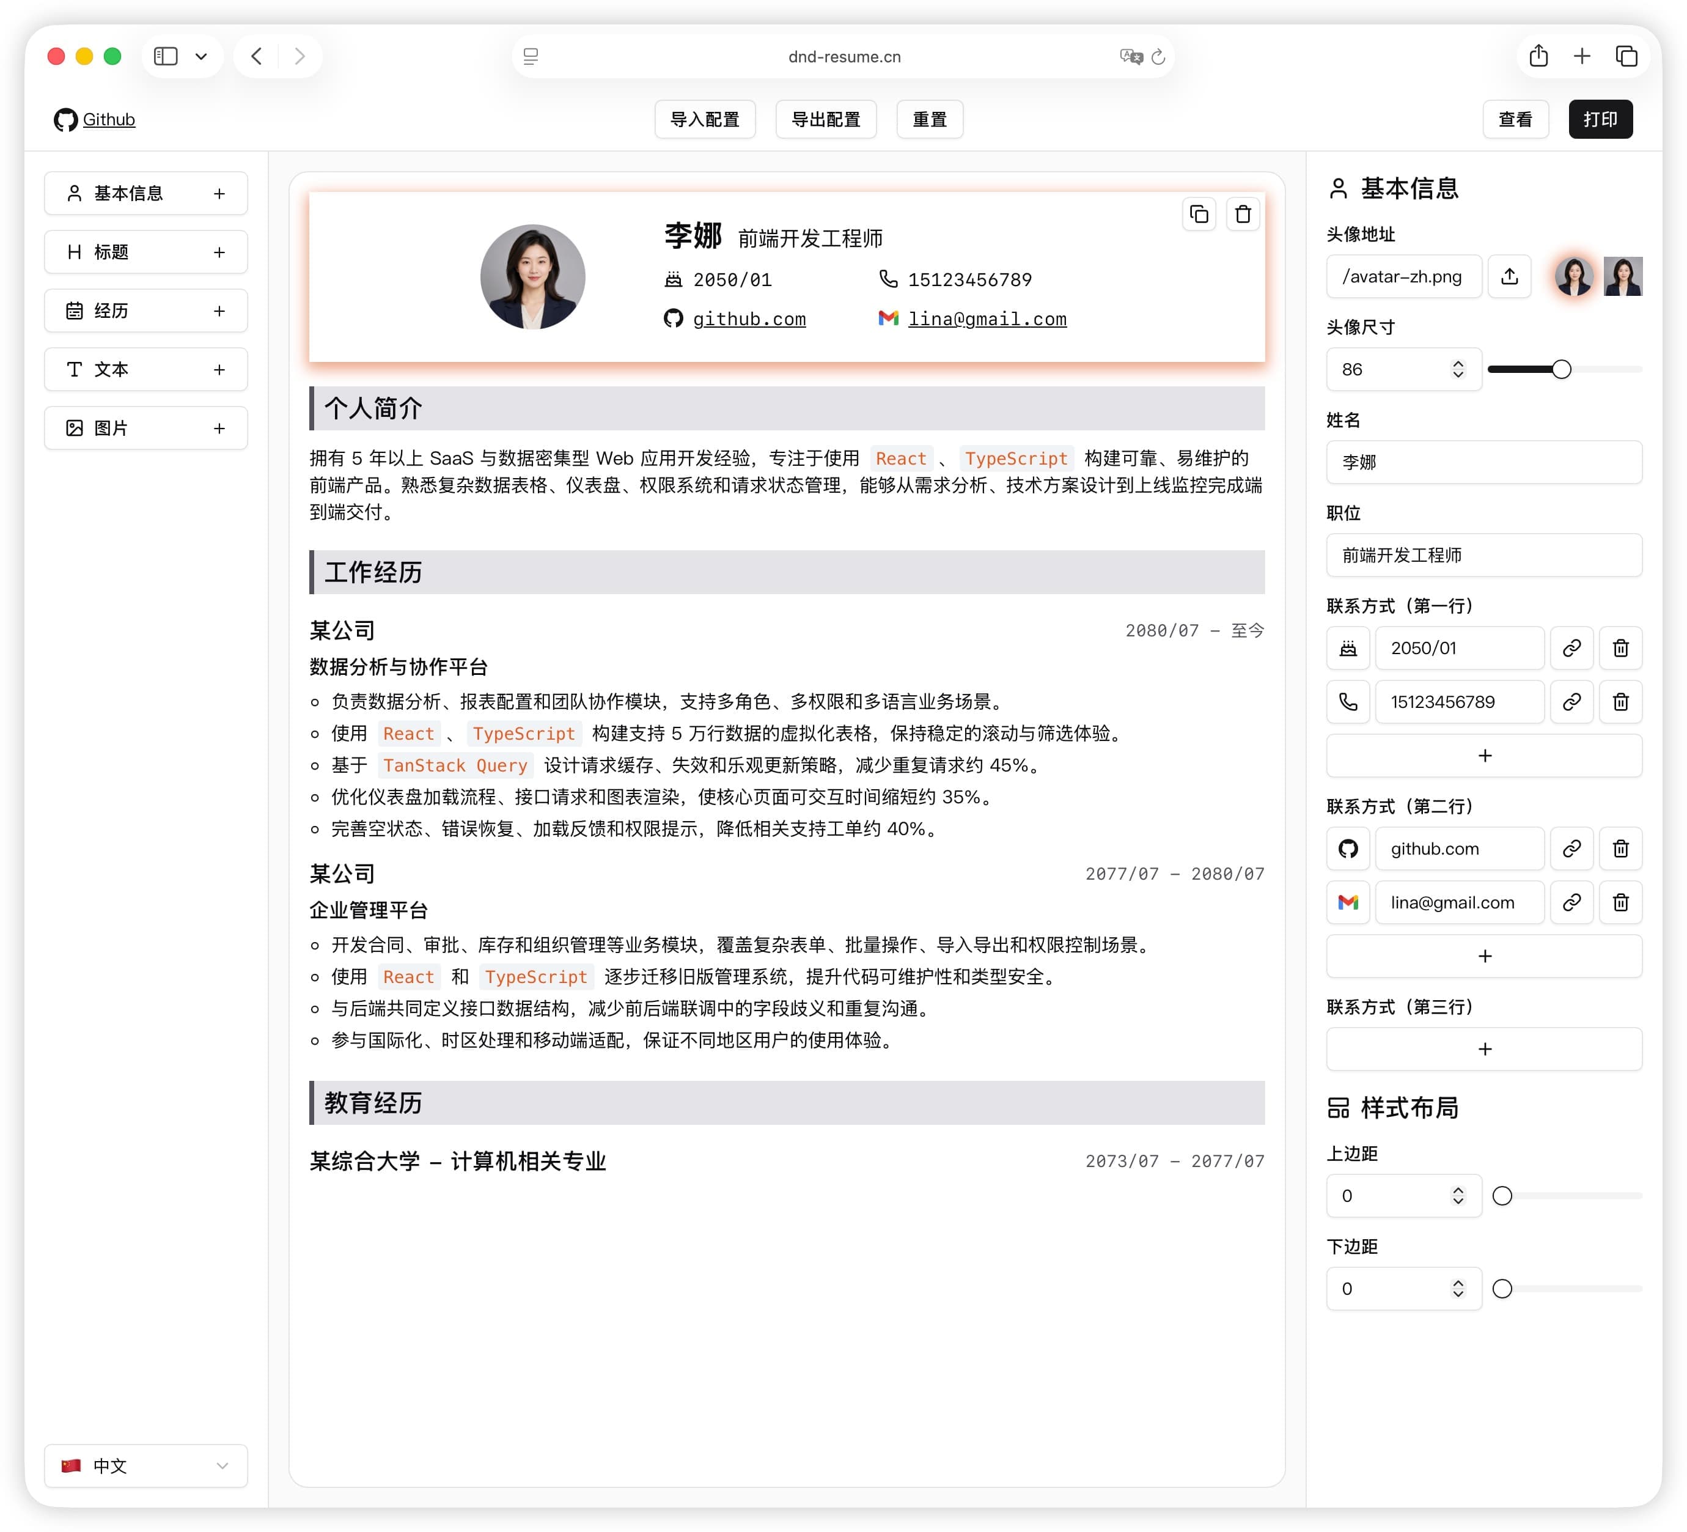Click the 导出配置 button
This screenshot has width=1687, height=1532.
click(x=826, y=120)
